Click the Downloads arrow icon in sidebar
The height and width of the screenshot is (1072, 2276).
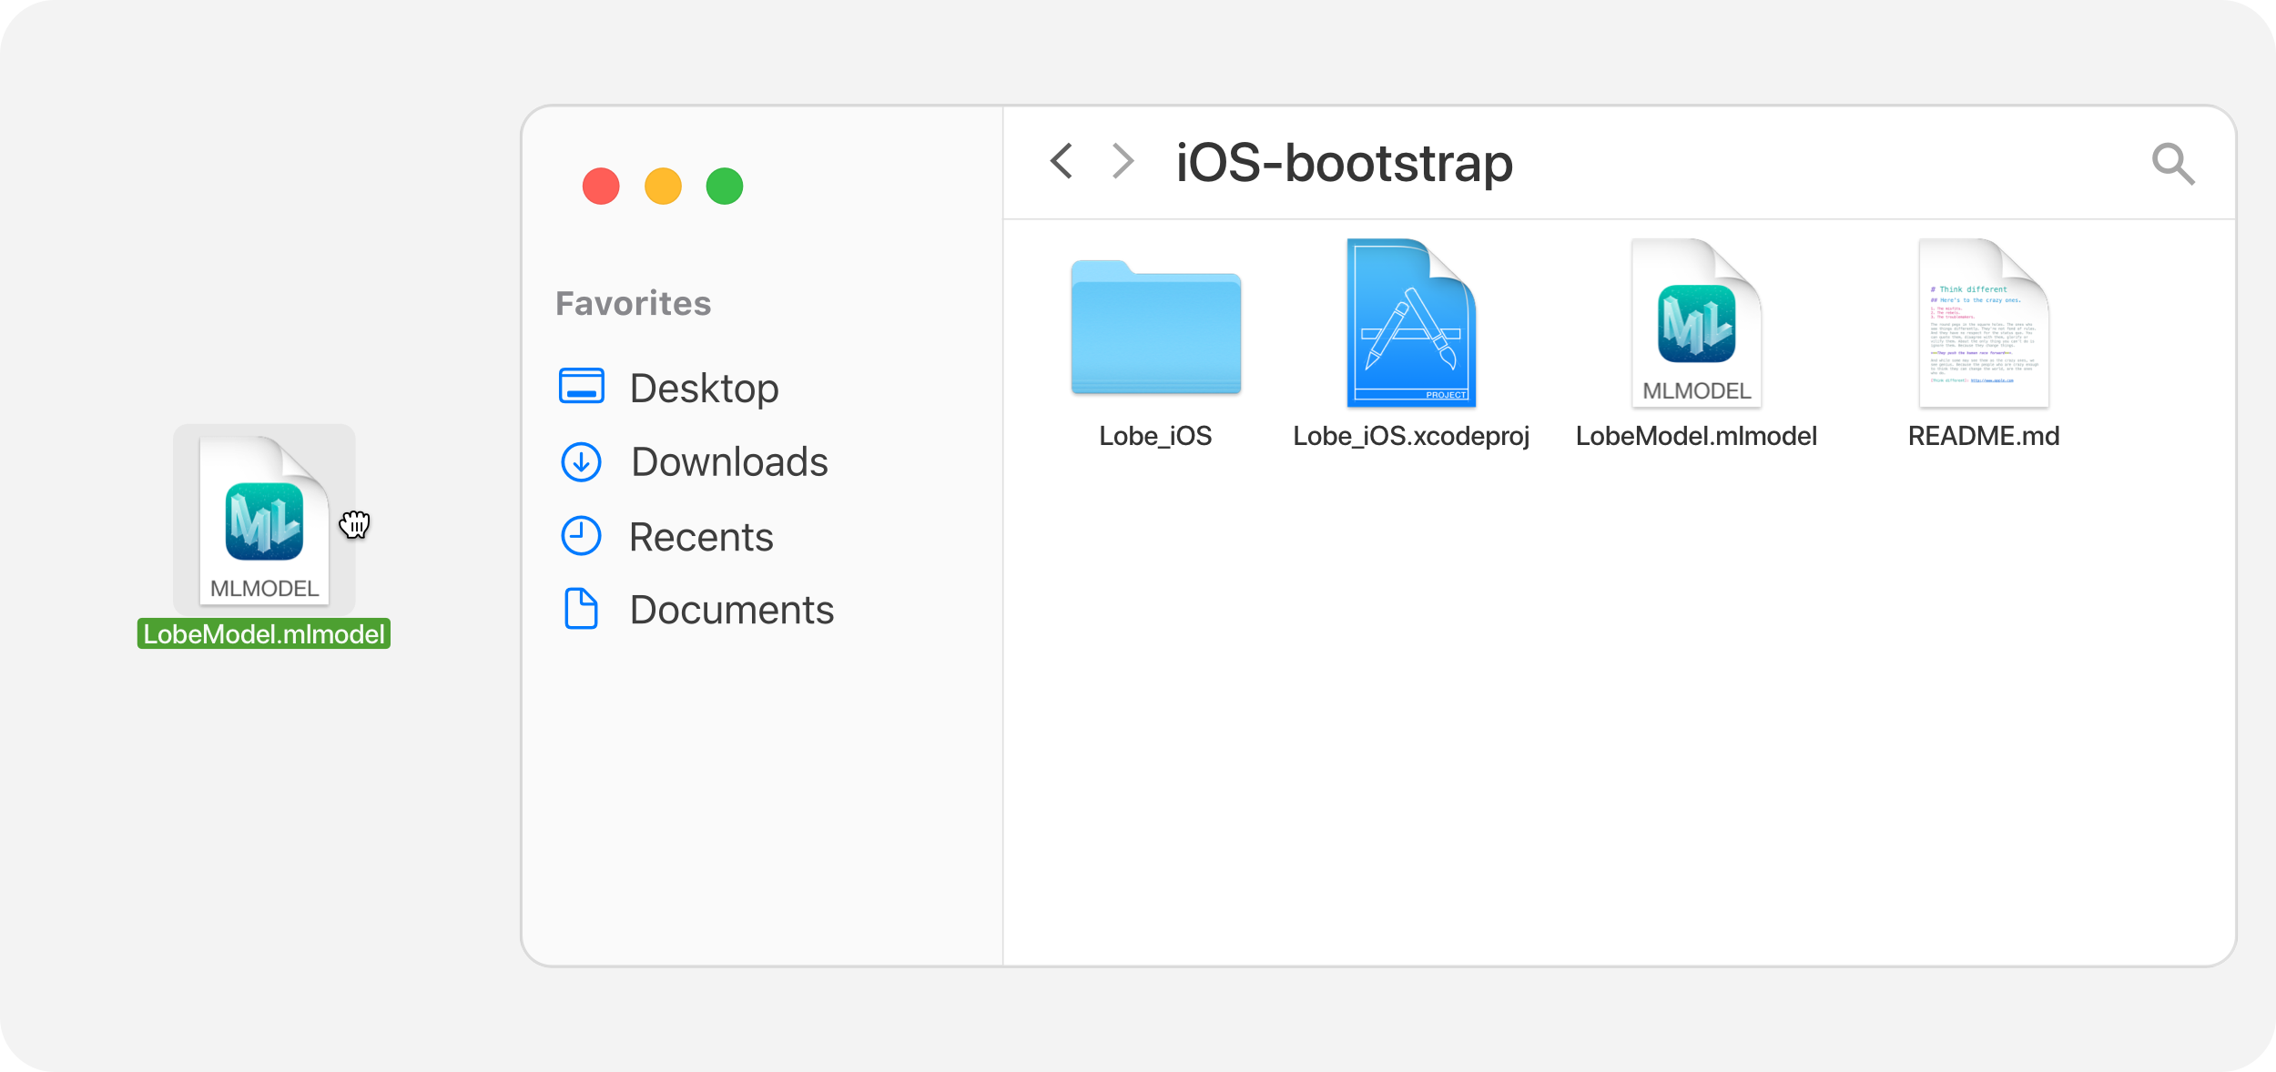[581, 461]
